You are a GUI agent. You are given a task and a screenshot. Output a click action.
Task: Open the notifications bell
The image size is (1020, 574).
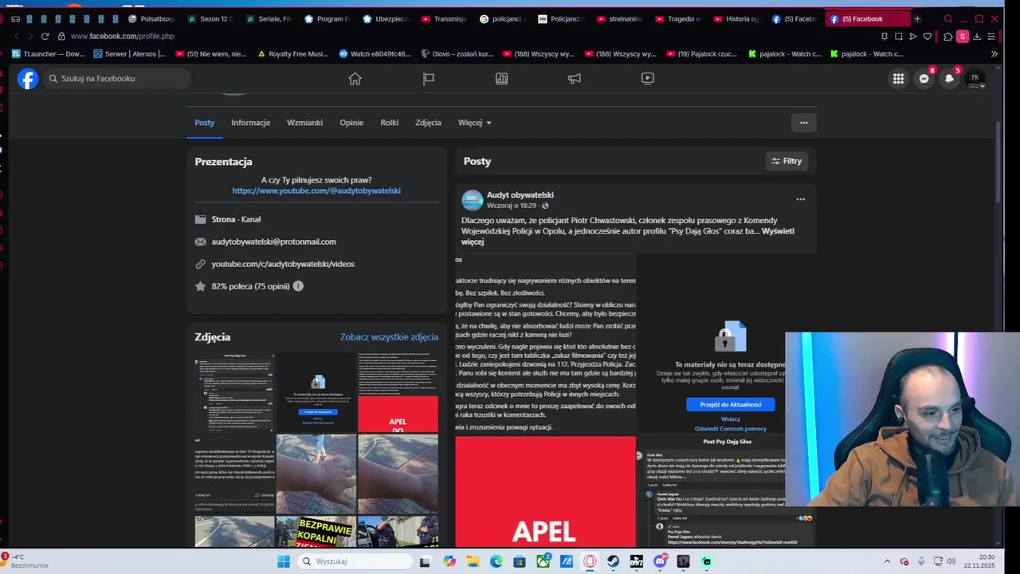click(x=949, y=78)
